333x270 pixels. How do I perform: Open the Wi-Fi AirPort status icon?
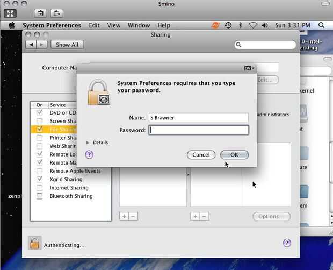pos(253,25)
